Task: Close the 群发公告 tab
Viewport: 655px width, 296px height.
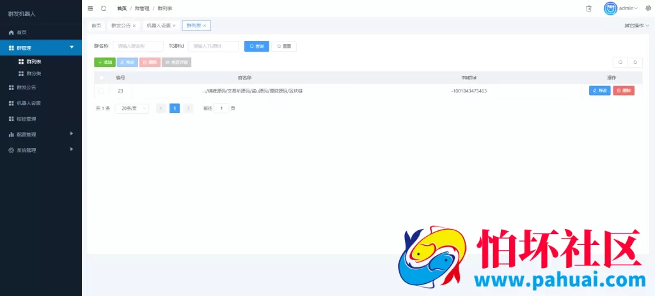Action: [134, 26]
